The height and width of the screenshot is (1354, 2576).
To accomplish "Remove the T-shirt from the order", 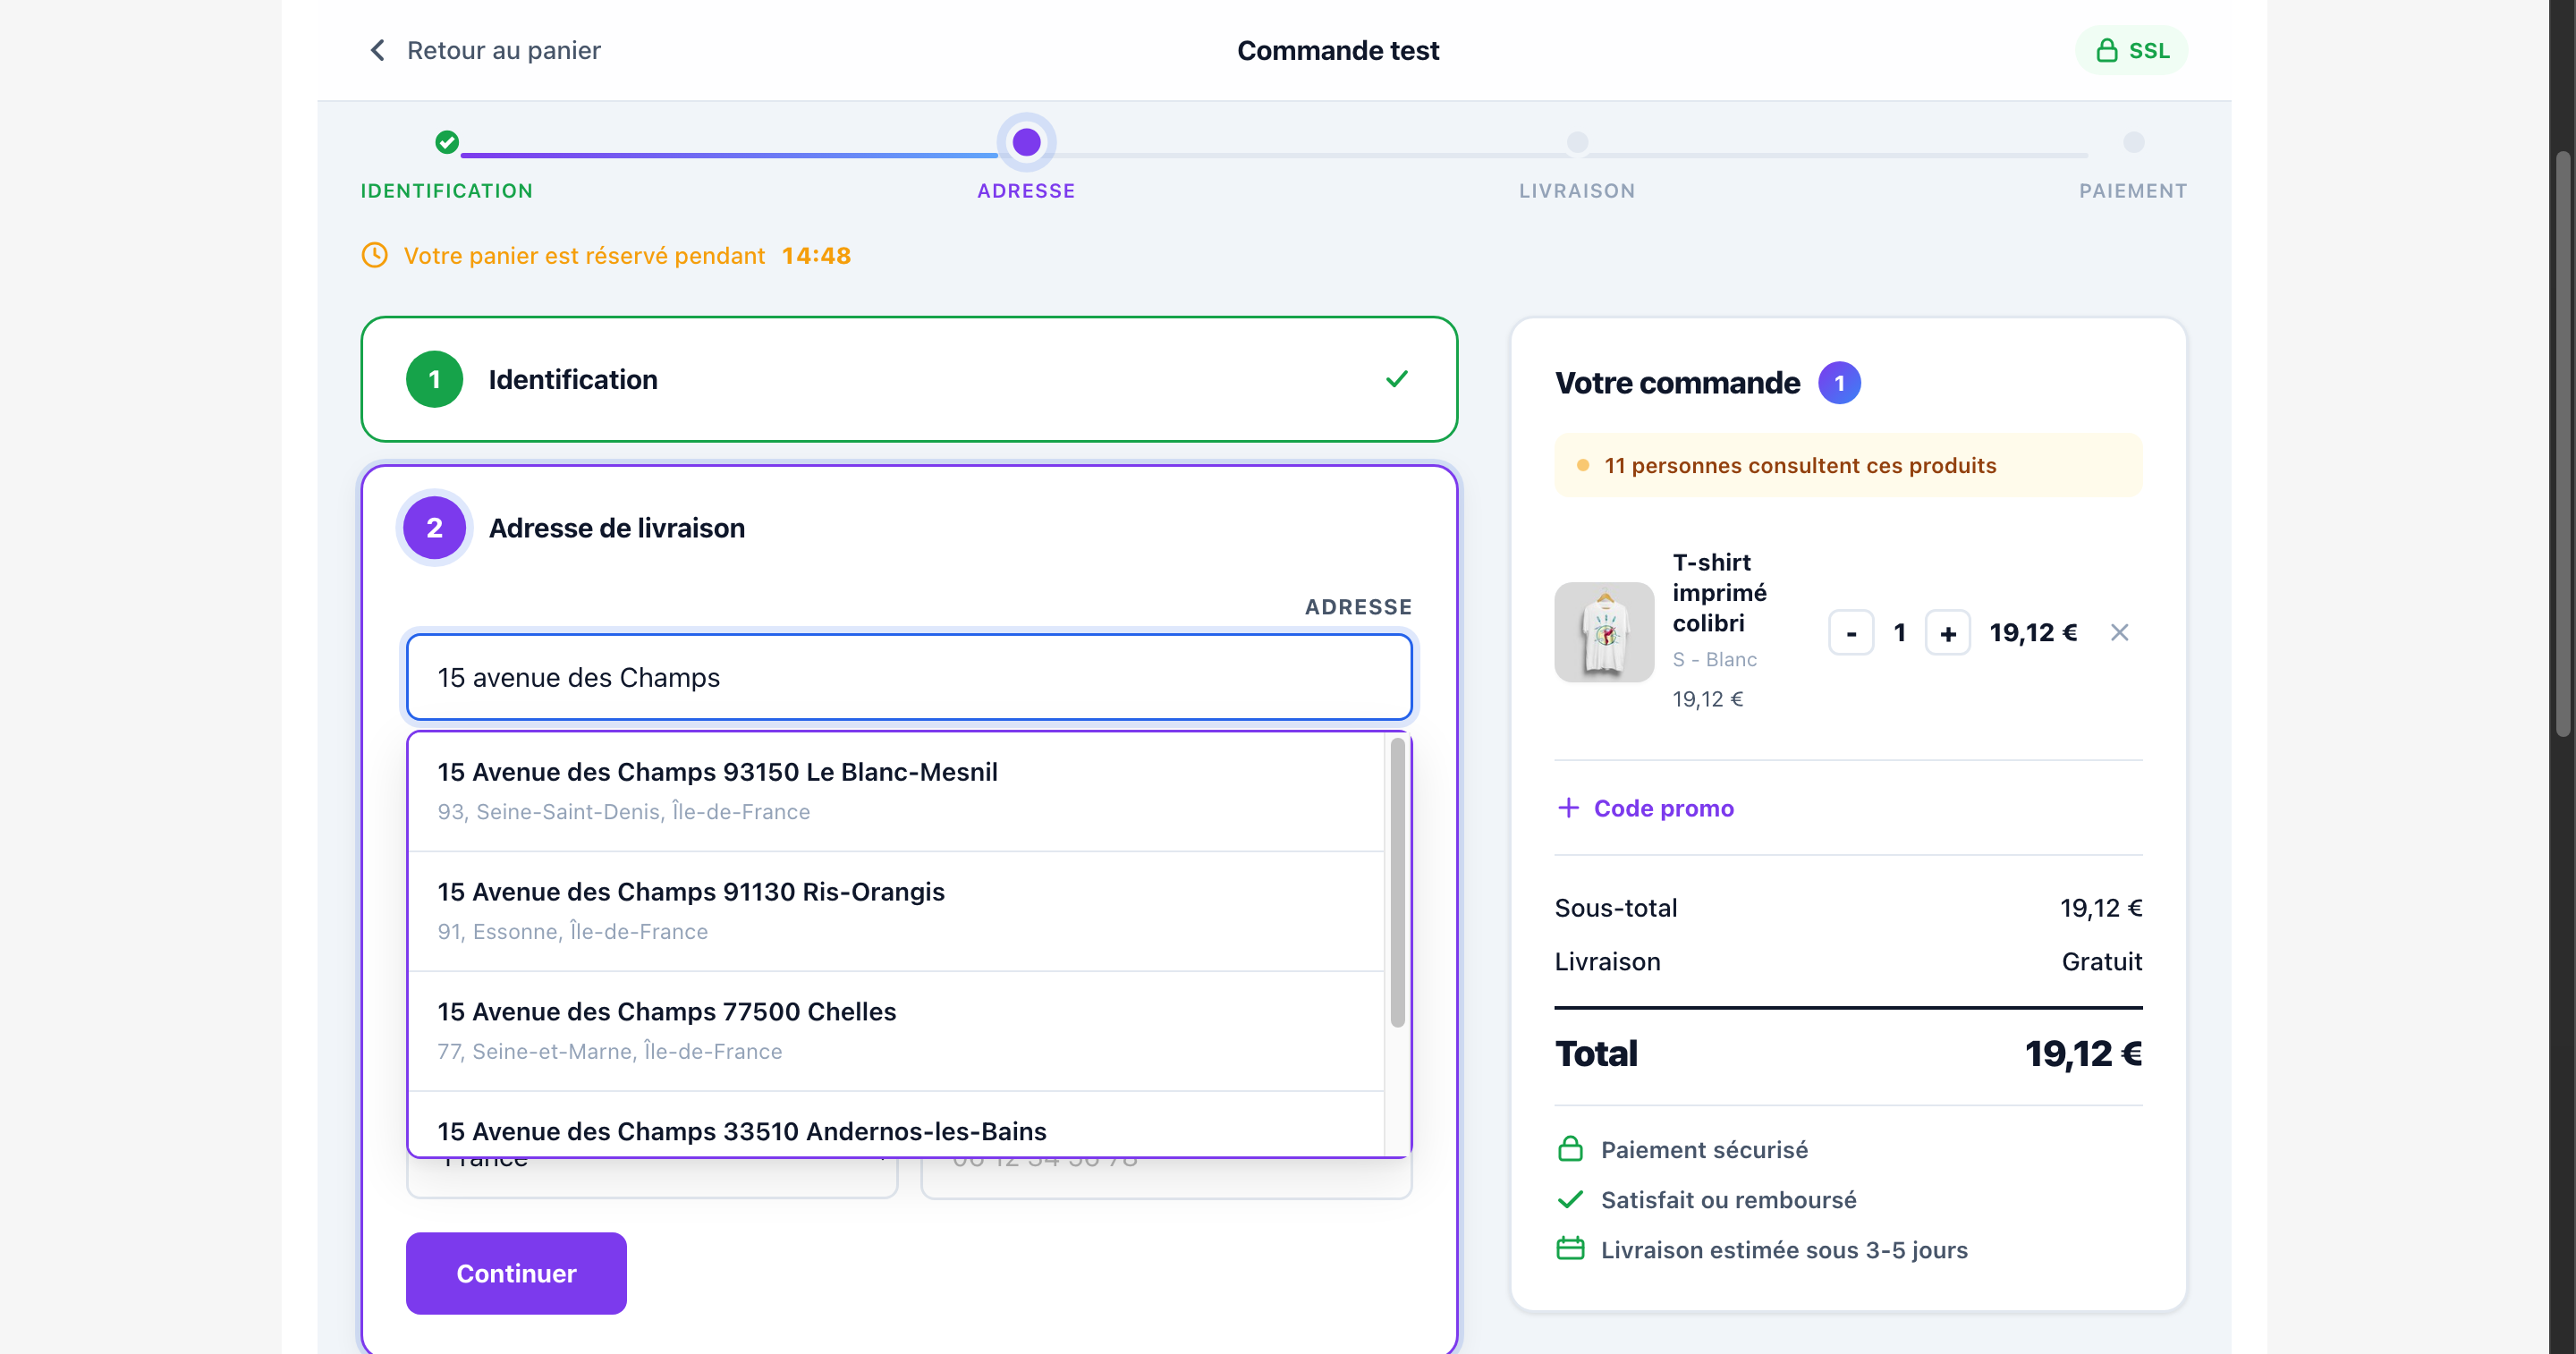I will tap(2119, 632).
